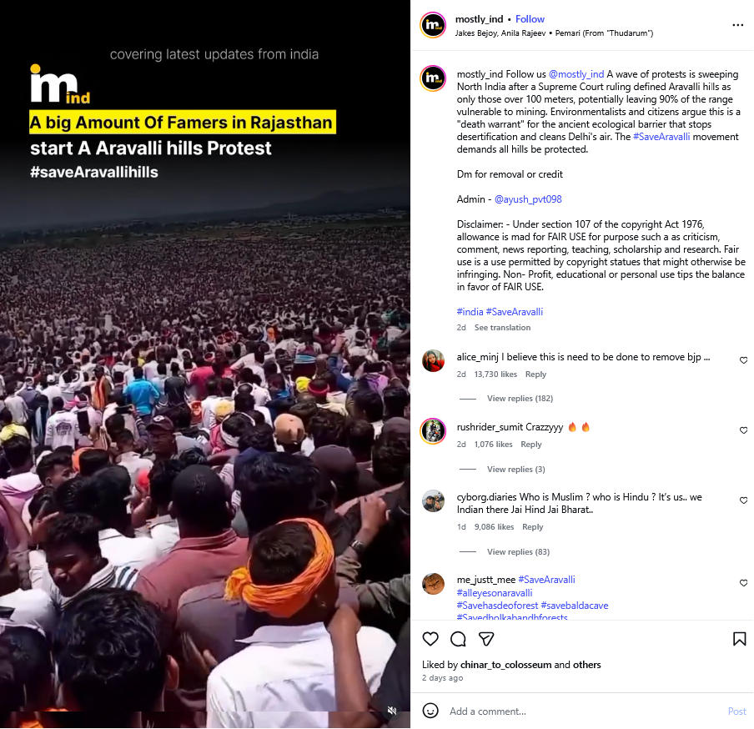Open the mostly_ind profile picture in the header

click(433, 25)
